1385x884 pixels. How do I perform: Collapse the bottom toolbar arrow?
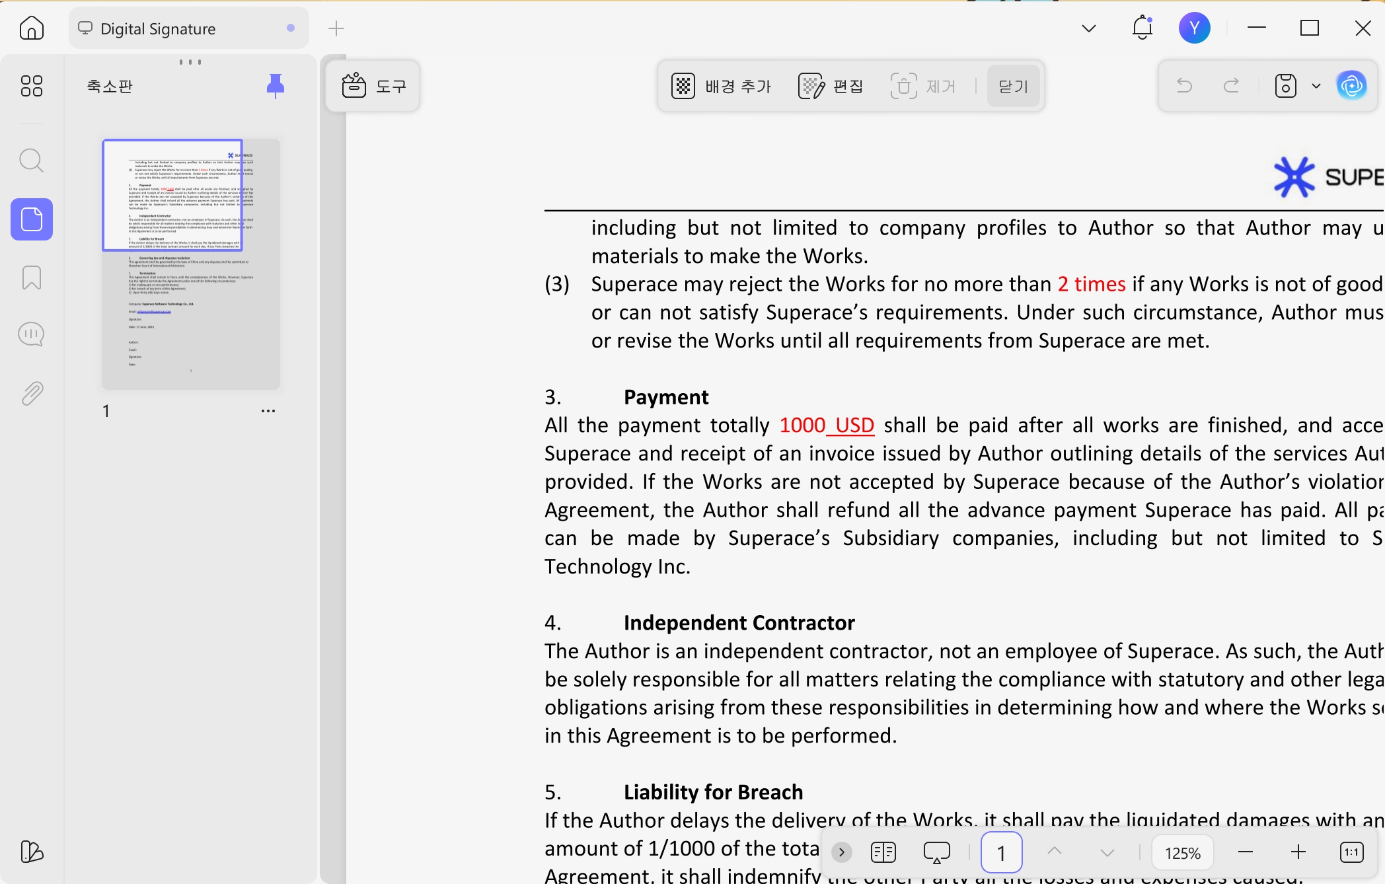[842, 852]
